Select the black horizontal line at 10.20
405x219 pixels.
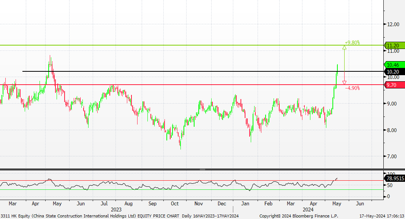pos(203,71)
